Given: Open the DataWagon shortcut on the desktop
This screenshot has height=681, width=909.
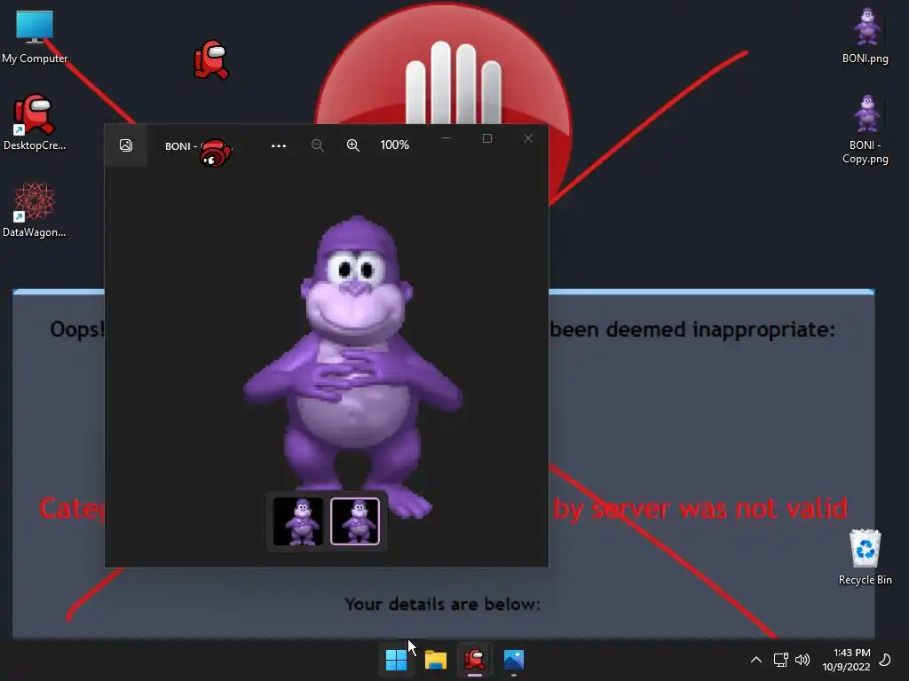Looking at the screenshot, I should pyautogui.click(x=35, y=209).
